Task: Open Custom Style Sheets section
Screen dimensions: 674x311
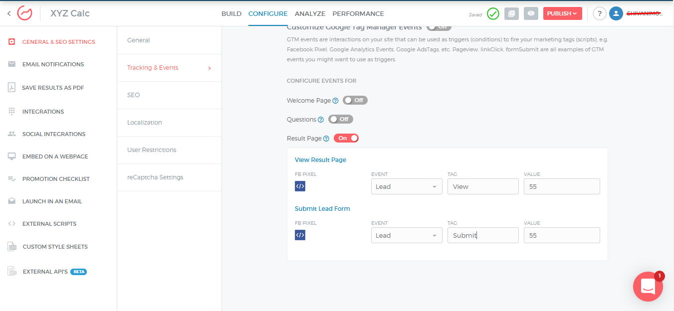Action: pyautogui.click(x=55, y=247)
